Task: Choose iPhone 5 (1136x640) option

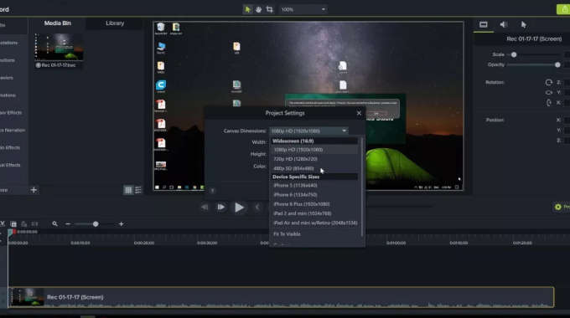Action: pyautogui.click(x=314, y=186)
